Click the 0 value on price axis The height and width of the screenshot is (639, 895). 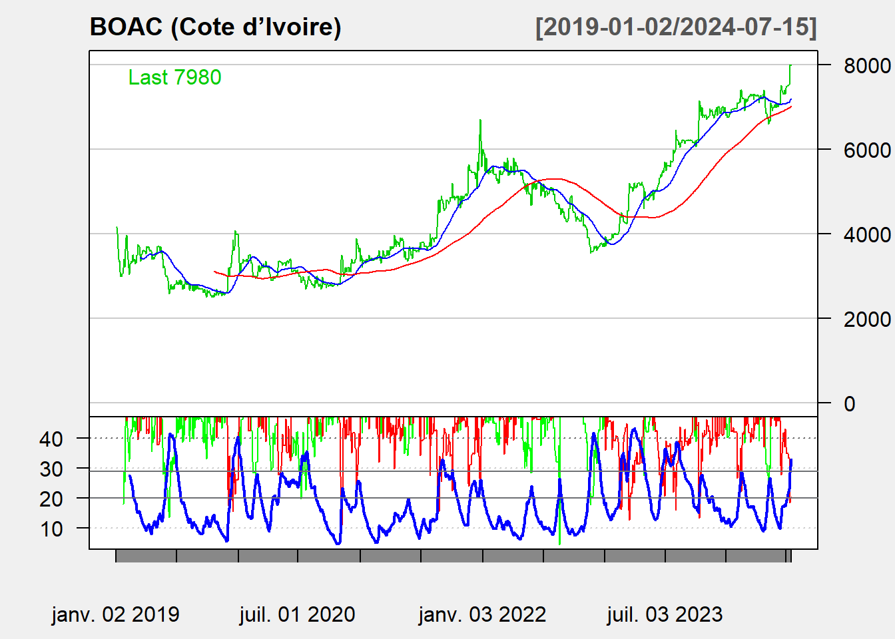(849, 404)
